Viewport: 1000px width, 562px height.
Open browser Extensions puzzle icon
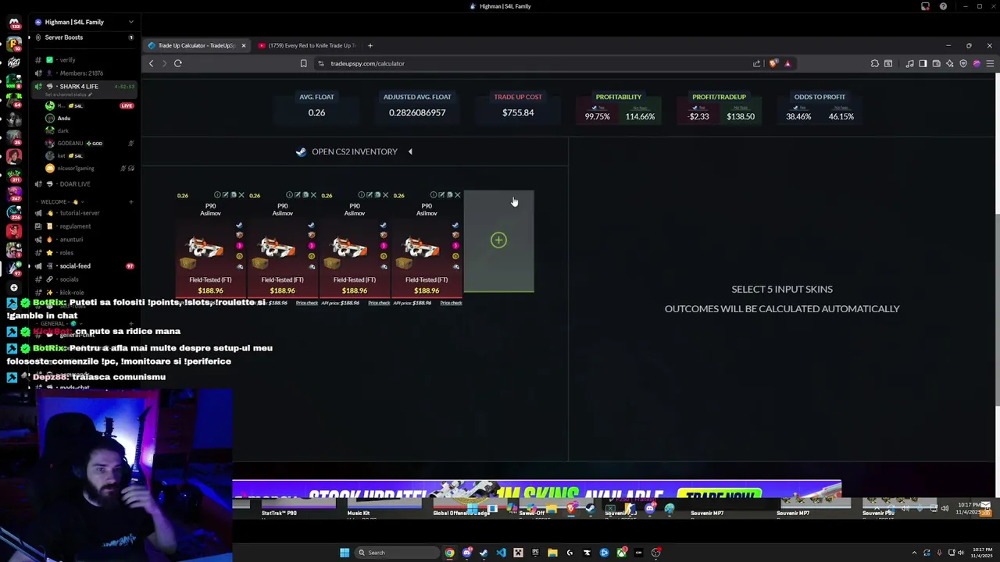point(875,63)
